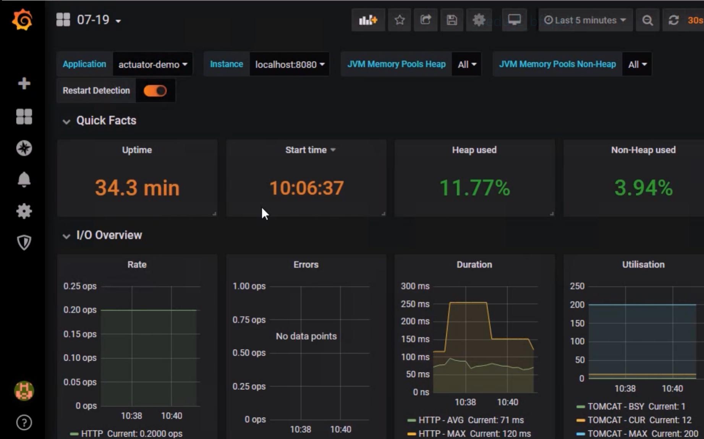Click the zoom out time range icon
Viewport: 704px width, 439px height.
(647, 20)
